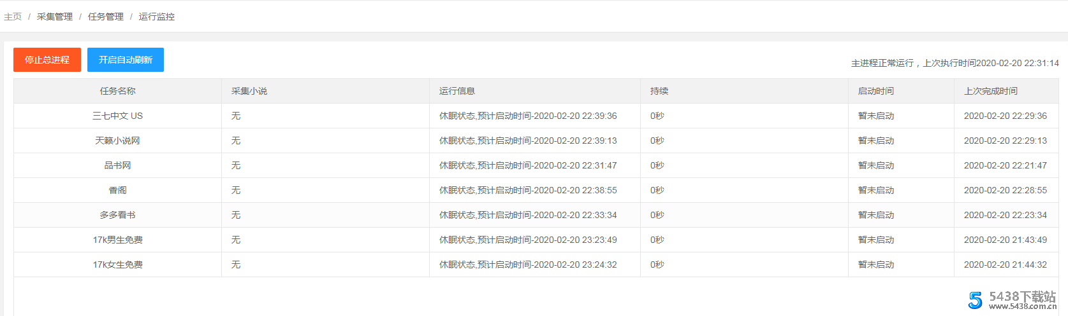Click the 5438下载站 logo icon

976,300
